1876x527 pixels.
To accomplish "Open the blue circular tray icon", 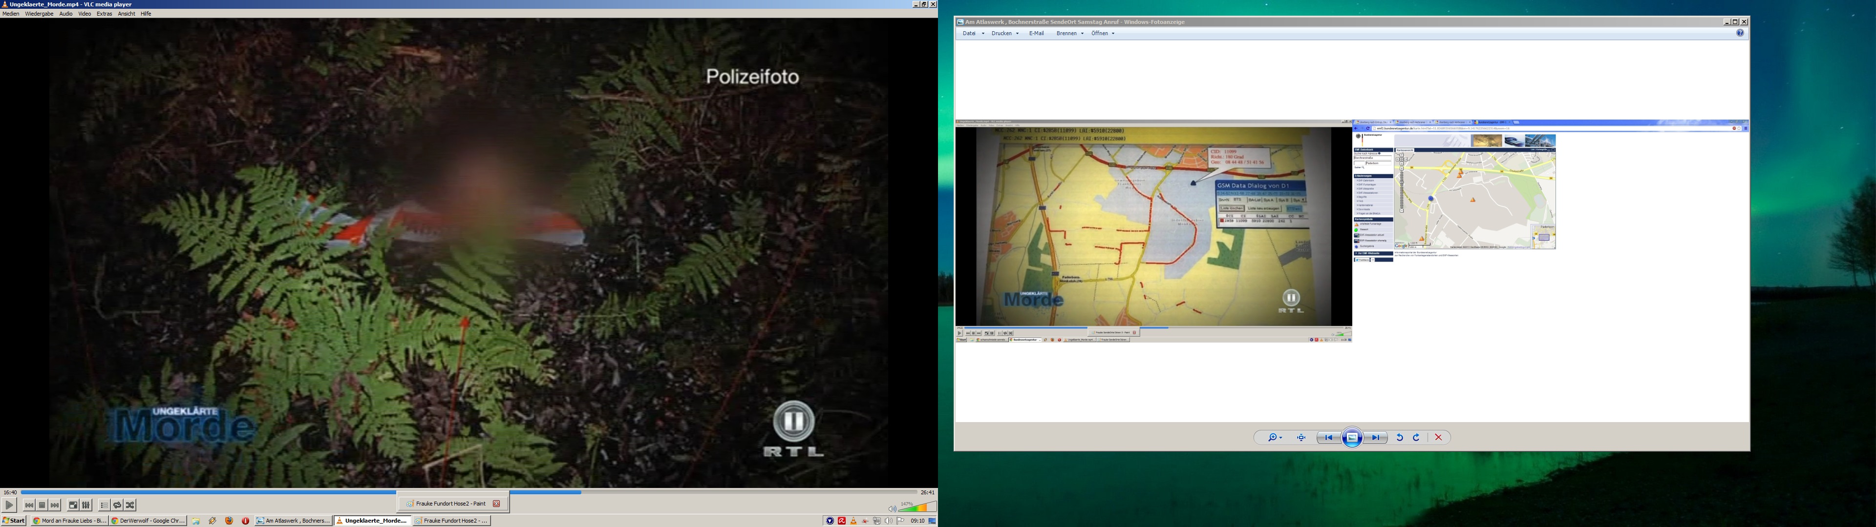I will point(830,521).
